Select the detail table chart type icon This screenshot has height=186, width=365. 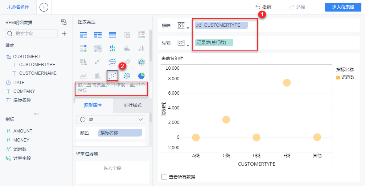tap(112, 35)
